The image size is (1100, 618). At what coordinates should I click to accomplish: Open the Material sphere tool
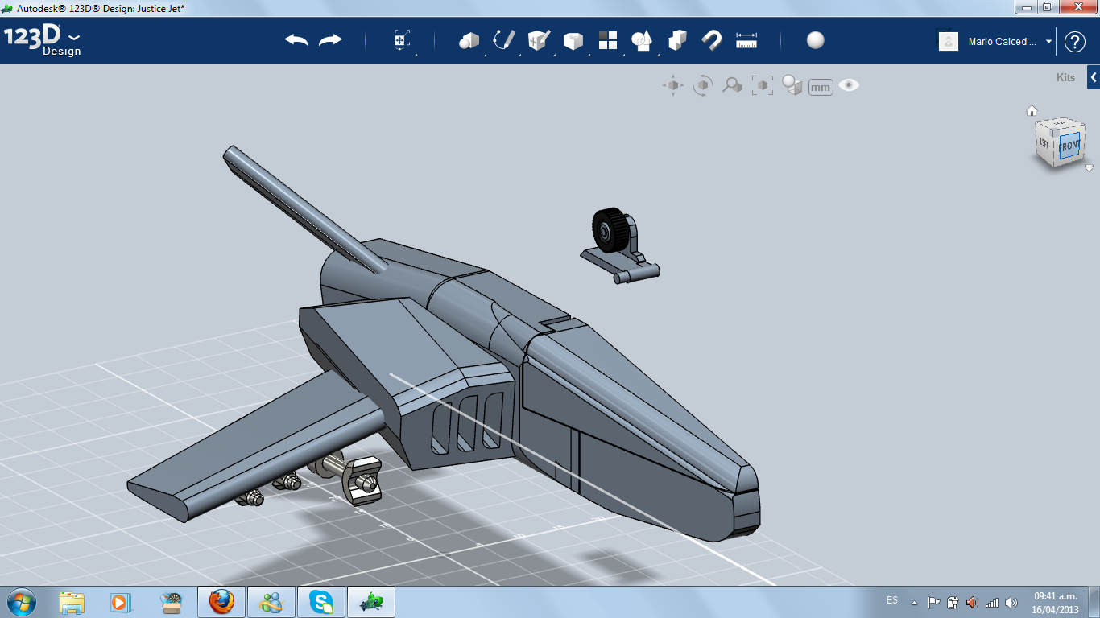point(816,40)
